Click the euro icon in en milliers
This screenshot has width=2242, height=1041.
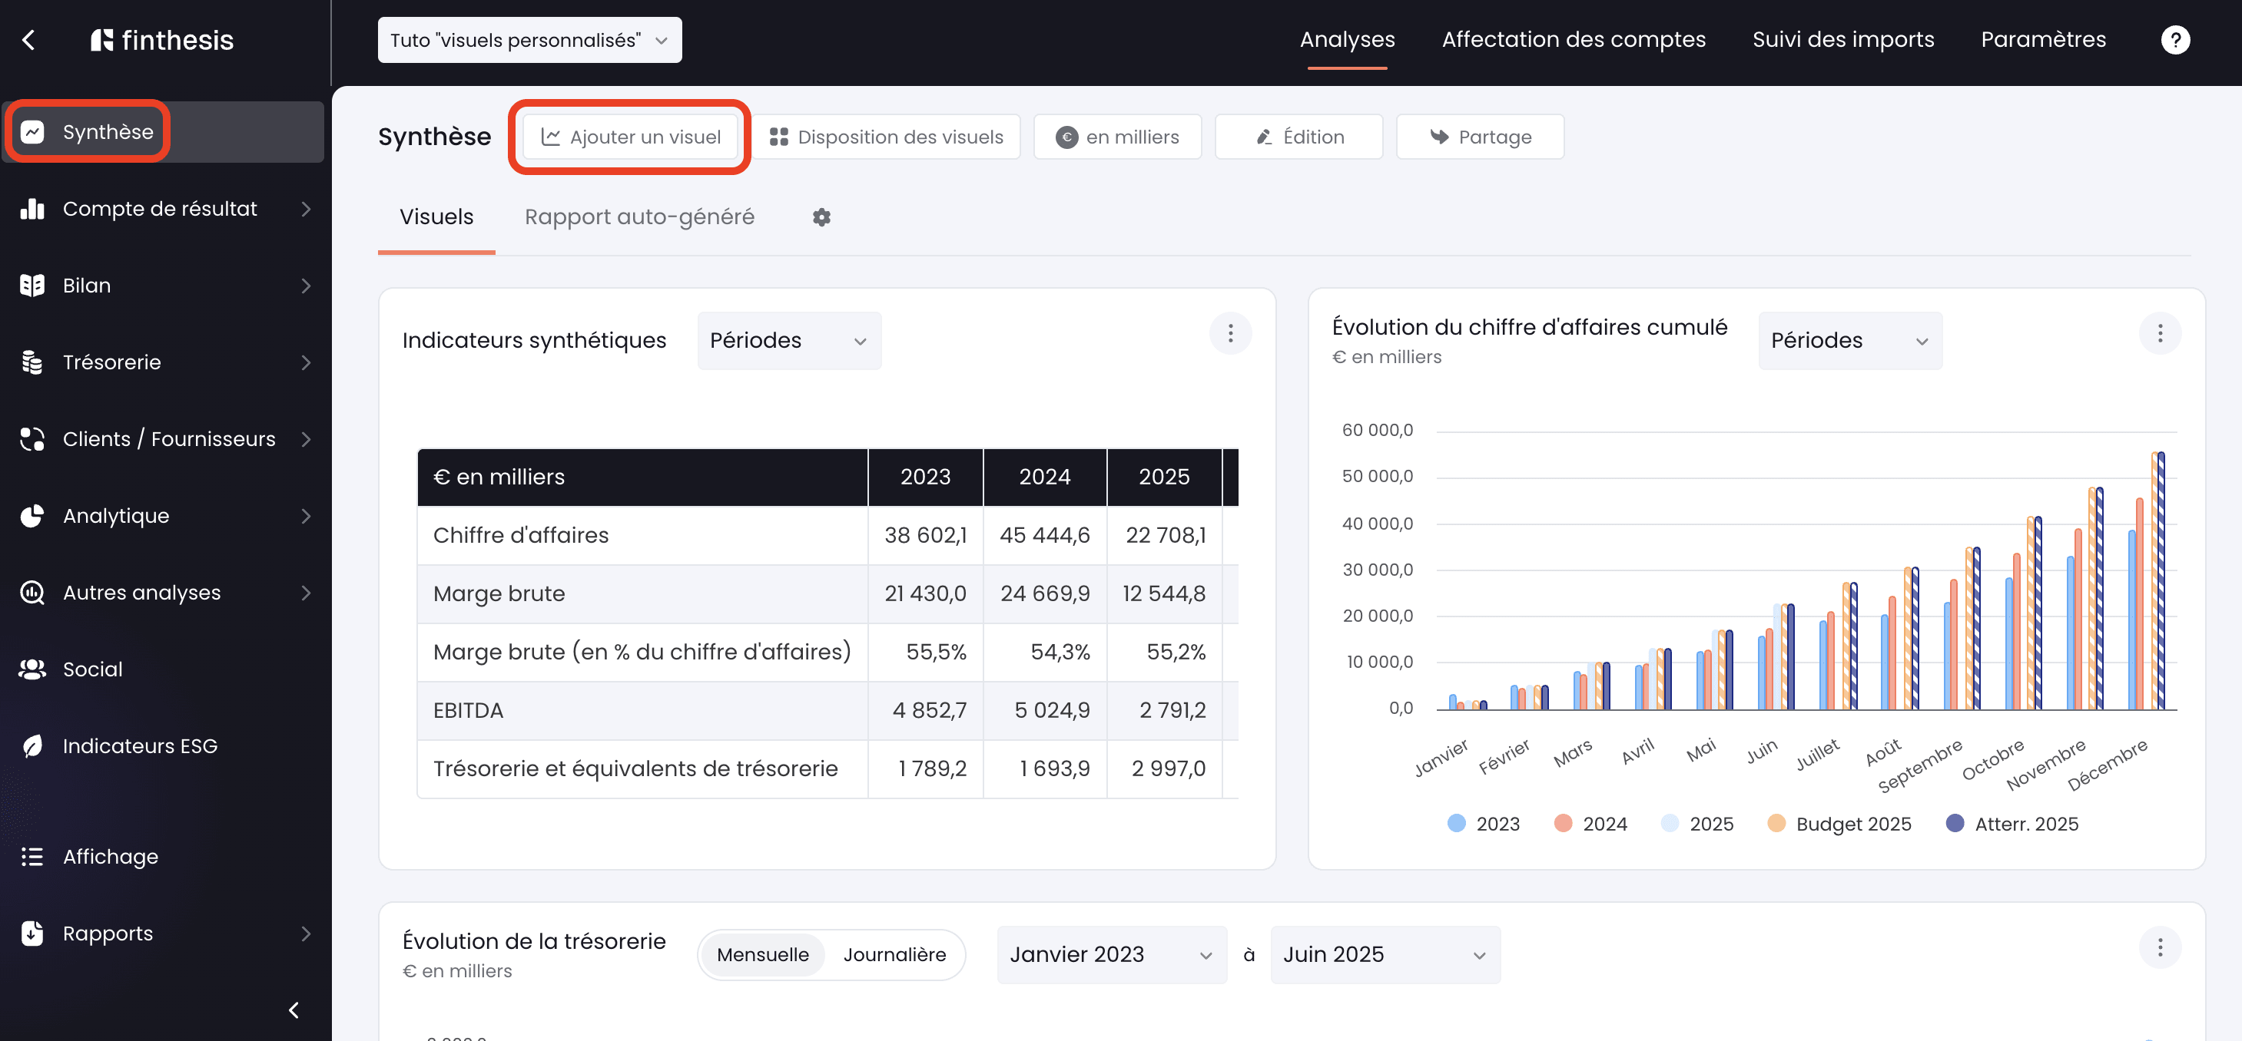pyautogui.click(x=1066, y=137)
